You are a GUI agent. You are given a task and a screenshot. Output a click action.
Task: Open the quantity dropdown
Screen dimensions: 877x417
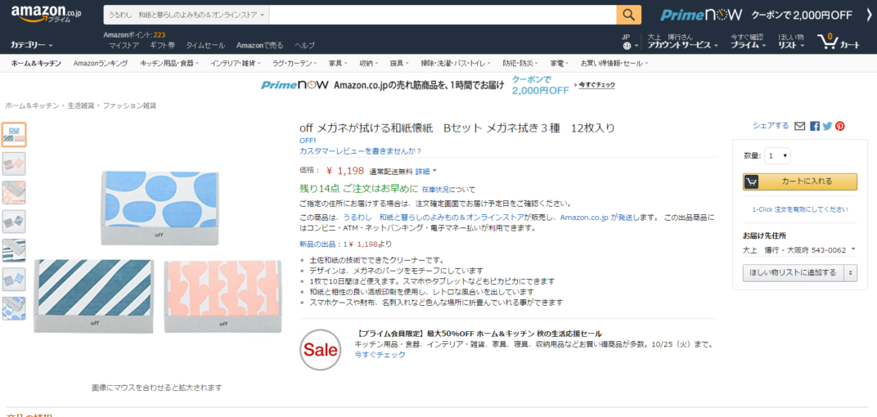777,155
